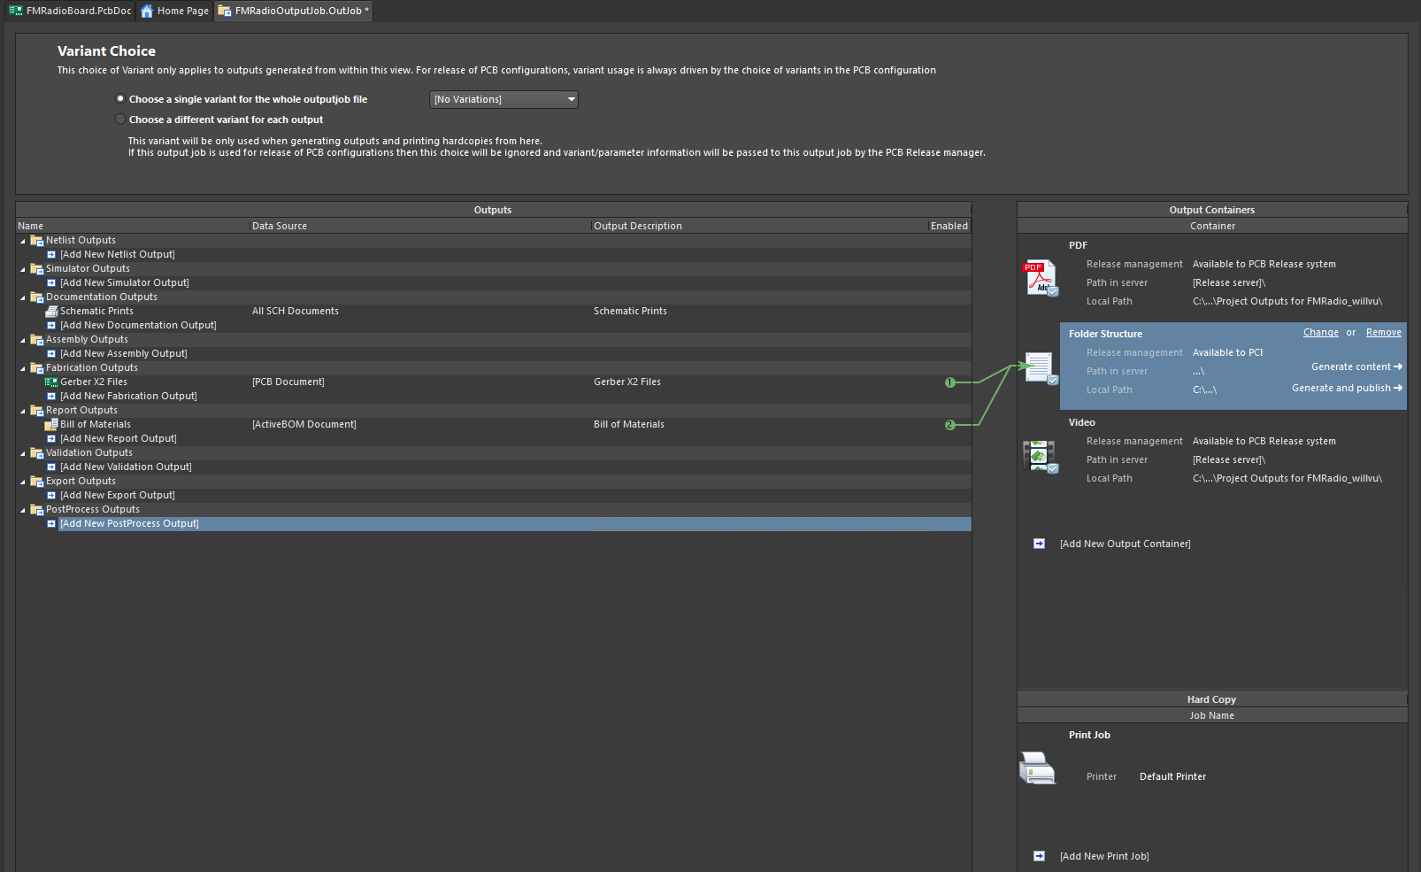
Task: Switch to the Home Page tab
Action: [x=174, y=11]
